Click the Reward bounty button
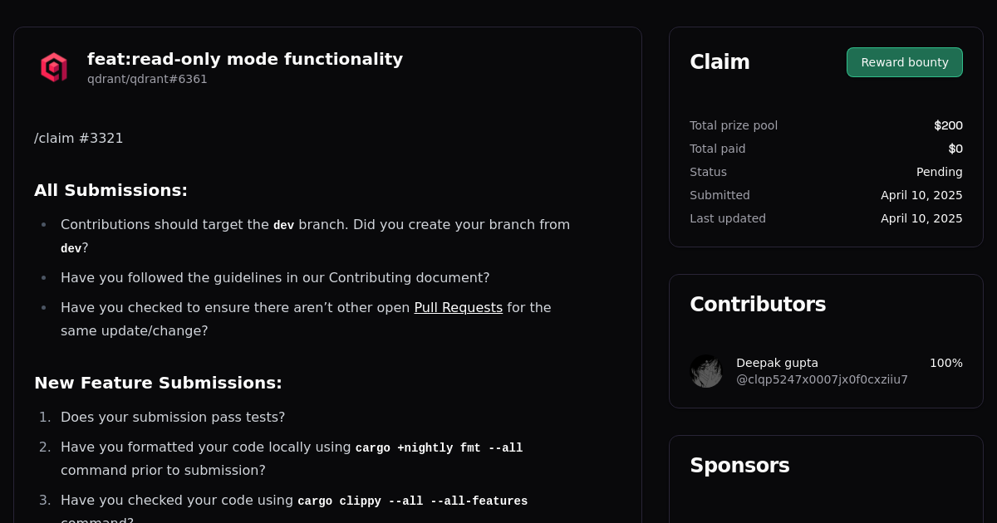The image size is (997, 523). click(904, 62)
